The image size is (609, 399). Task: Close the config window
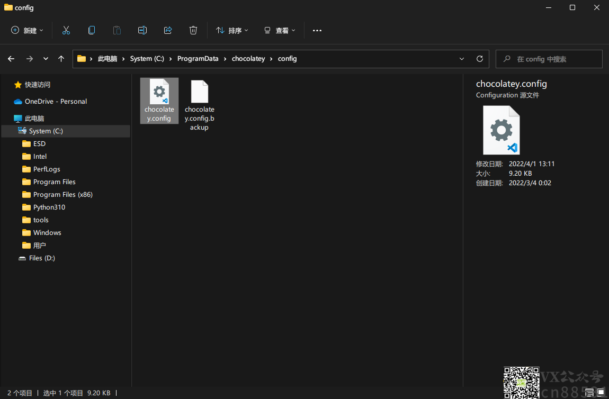[597, 7]
